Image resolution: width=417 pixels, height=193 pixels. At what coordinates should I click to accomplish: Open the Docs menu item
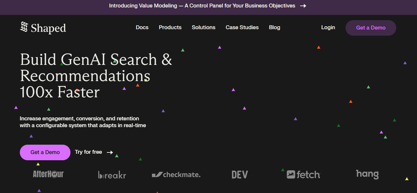click(142, 28)
